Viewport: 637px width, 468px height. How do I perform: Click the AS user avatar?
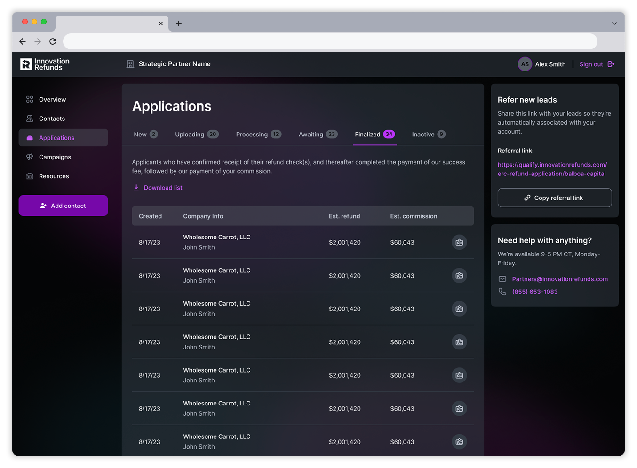(525, 64)
